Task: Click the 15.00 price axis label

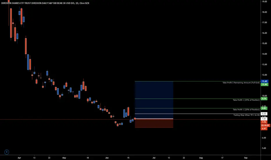Action: click(x=264, y=43)
